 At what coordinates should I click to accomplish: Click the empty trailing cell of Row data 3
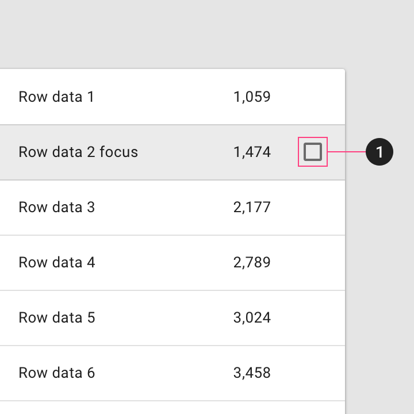click(x=313, y=207)
